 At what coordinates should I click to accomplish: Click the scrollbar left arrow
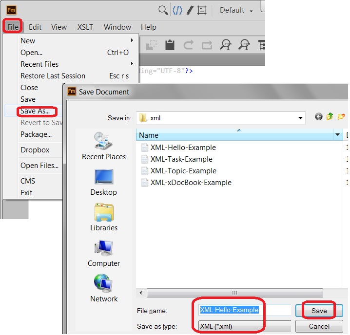pyautogui.click(x=140, y=293)
